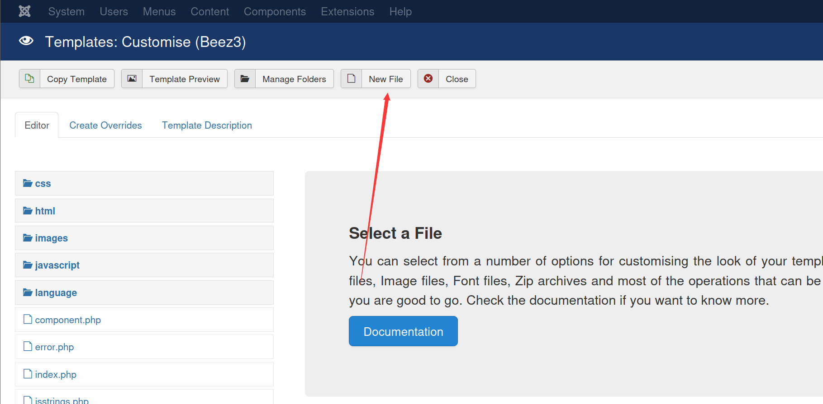Expand the language folder
This screenshot has height=404, width=823.
pos(56,293)
